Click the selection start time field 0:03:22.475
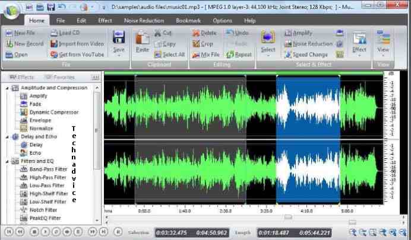 point(172,233)
